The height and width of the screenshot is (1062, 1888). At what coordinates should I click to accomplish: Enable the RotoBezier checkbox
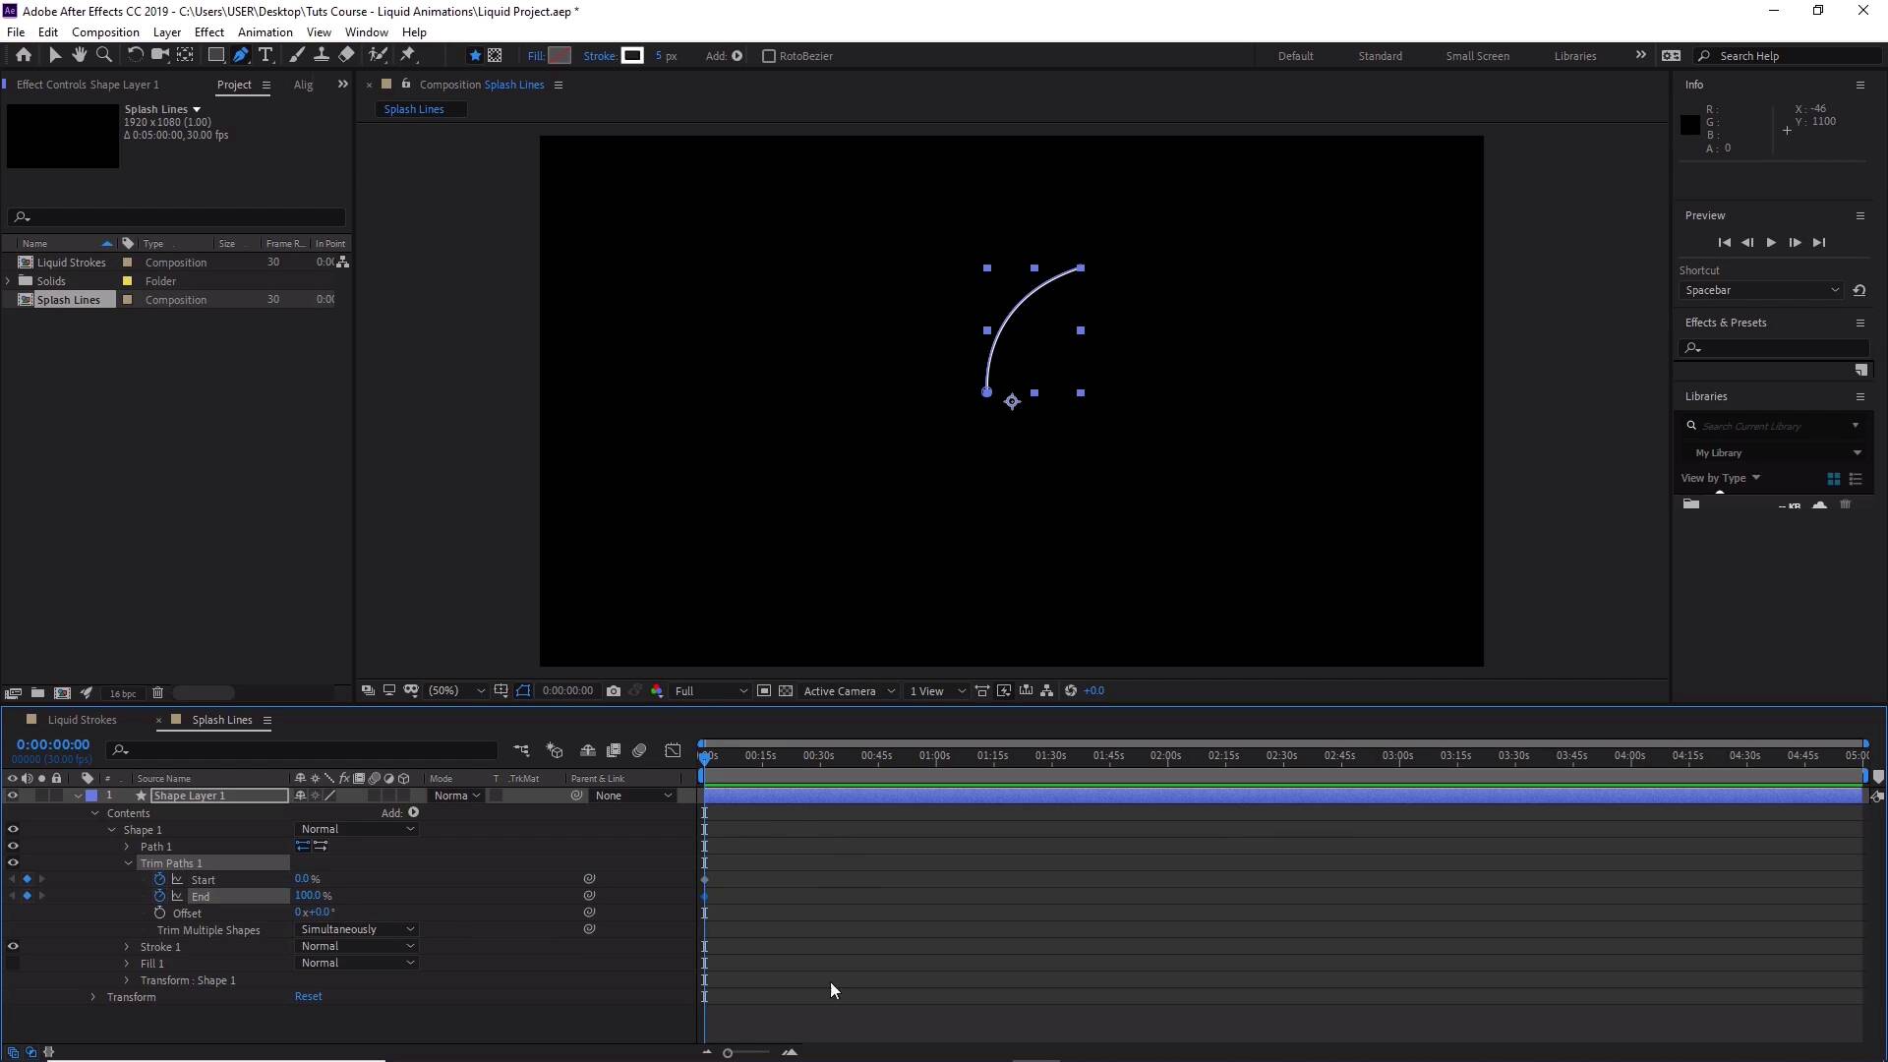[769, 56]
